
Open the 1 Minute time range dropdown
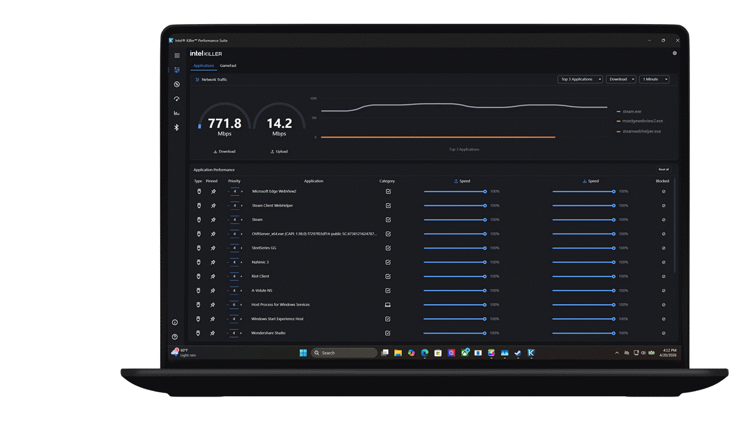pos(655,79)
